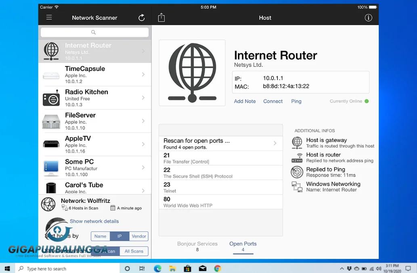Sort hosts by Vendor

point(139,236)
